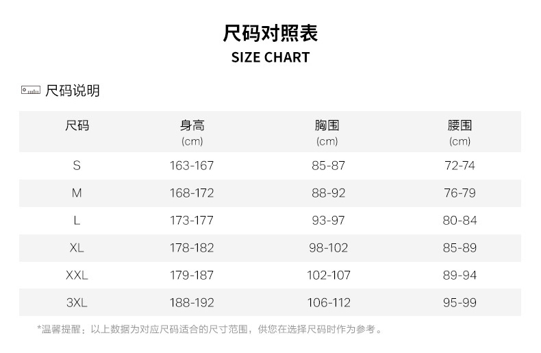Screen dimensions: 541x353
Task: Pick the XL size row label
Action: [x=77, y=248]
